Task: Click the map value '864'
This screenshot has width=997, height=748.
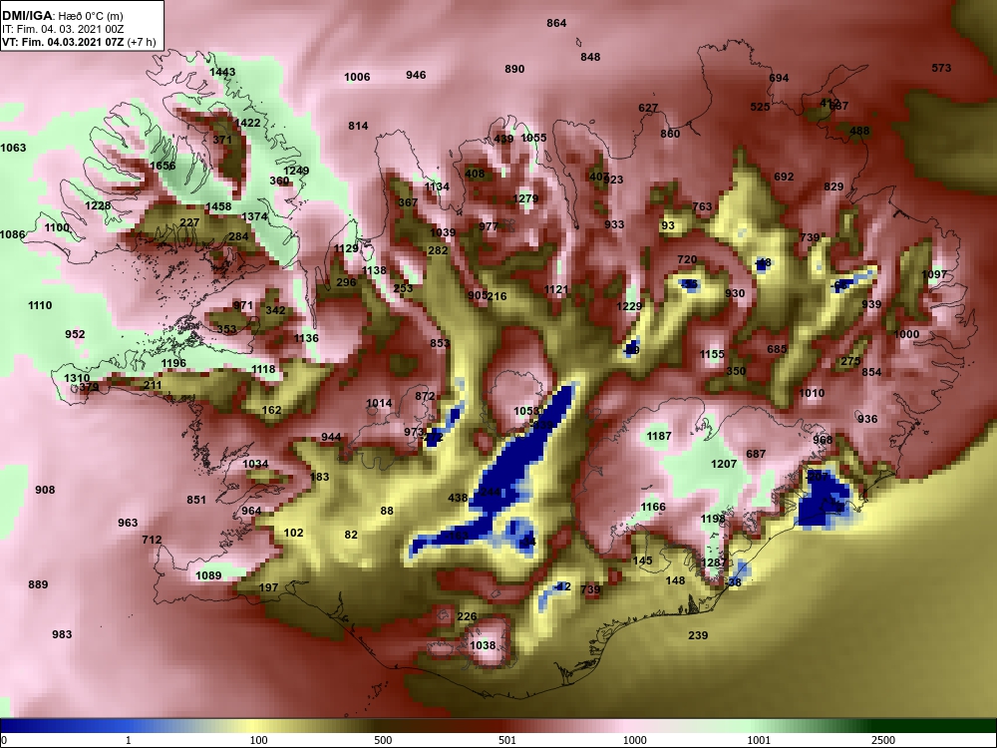Action: (556, 23)
